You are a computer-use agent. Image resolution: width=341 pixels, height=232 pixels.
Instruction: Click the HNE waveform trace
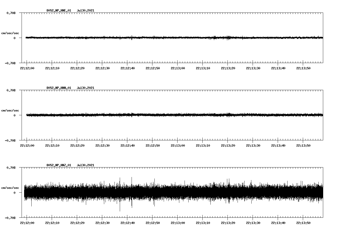[x=151, y=38]
